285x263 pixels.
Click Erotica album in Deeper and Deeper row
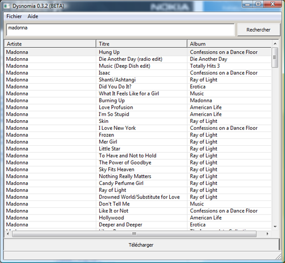click(198, 225)
